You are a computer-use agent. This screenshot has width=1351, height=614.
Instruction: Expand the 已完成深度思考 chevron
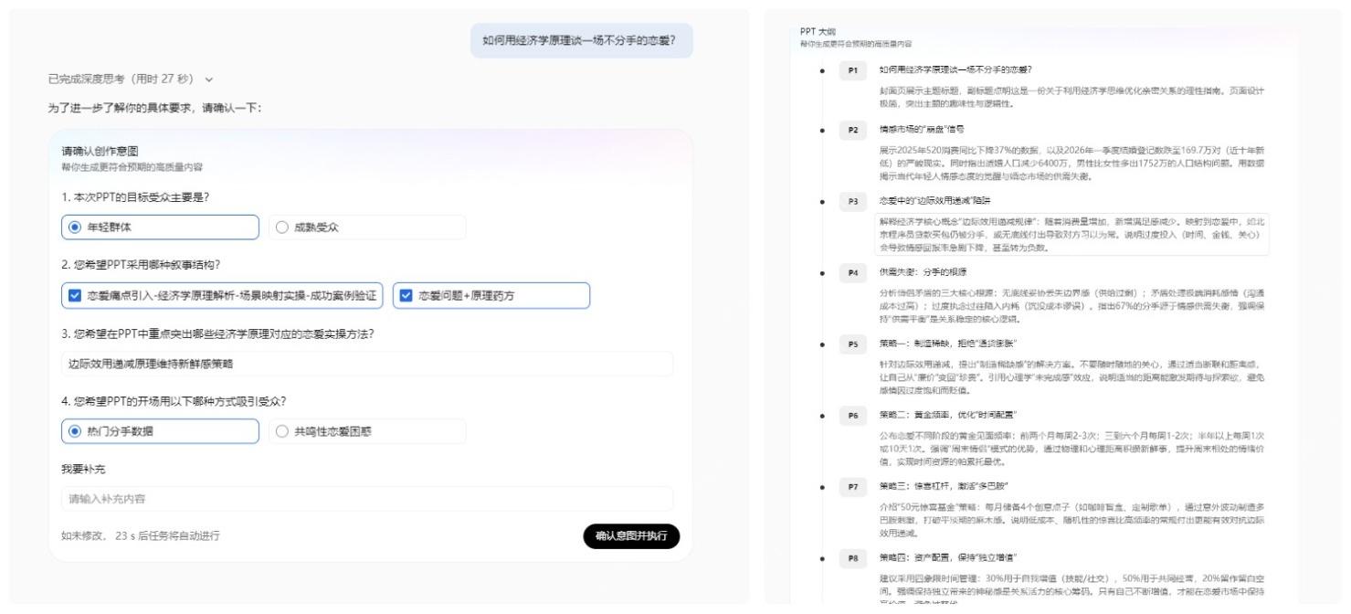[209, 79]
